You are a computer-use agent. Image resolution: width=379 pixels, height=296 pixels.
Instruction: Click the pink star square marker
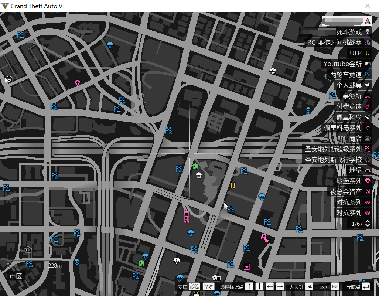pyautogui.click(x=246, y=267)
